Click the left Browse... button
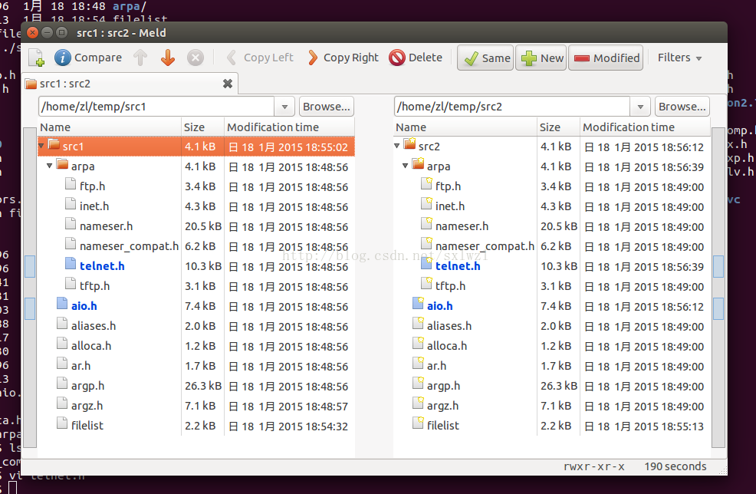The image size is (756, 494). 327,107
